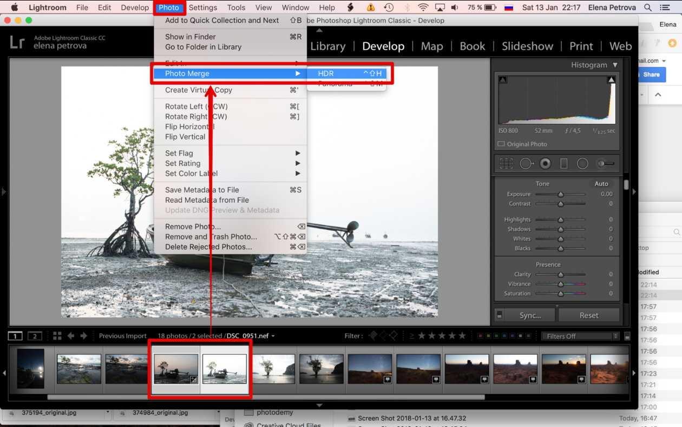Select the Adjustment Brush tool
The image size is (682, 427).
coord(605,163)
